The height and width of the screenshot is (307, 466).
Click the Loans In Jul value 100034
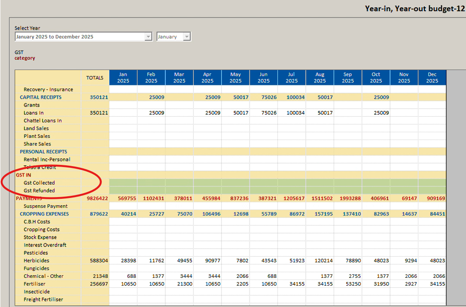pyautogui.click(x=295, y=112)
